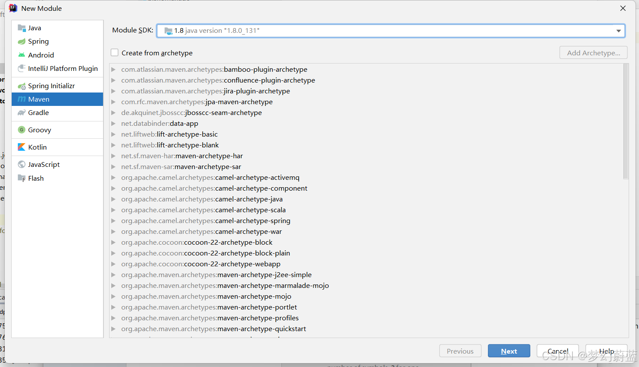Expand cocoon-22-archetype-webapp node
This screenshot has height=367, width=639.
[x=113, y=264]
